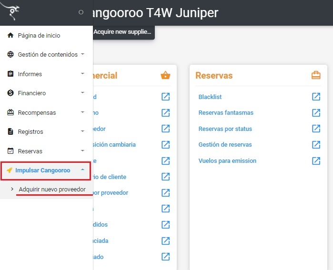This screenshot has height=270, width=333.
Task: Open the link ending in 'or proveedor'
Action: pyautogui.click(x=111, y=193)
